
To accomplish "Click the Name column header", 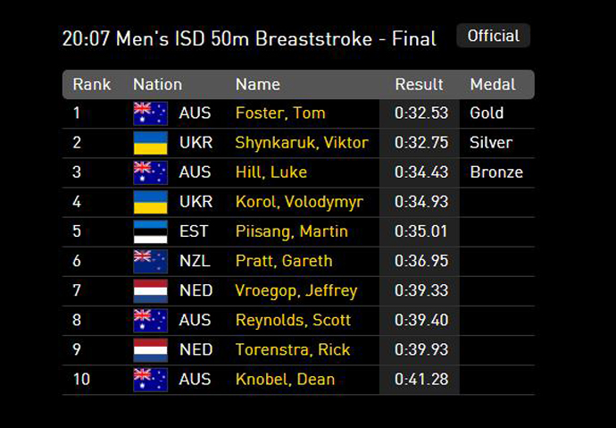I will coord(257,85).
